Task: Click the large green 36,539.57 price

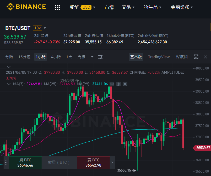Action: (15, 37)
